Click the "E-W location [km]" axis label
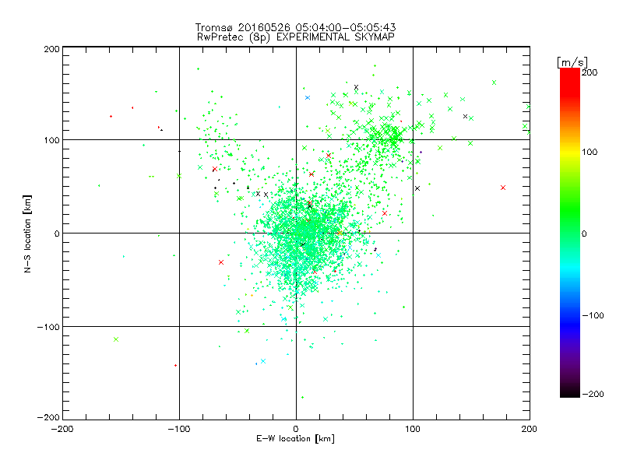This screenshot has width=623, height=467. (295, 439)
